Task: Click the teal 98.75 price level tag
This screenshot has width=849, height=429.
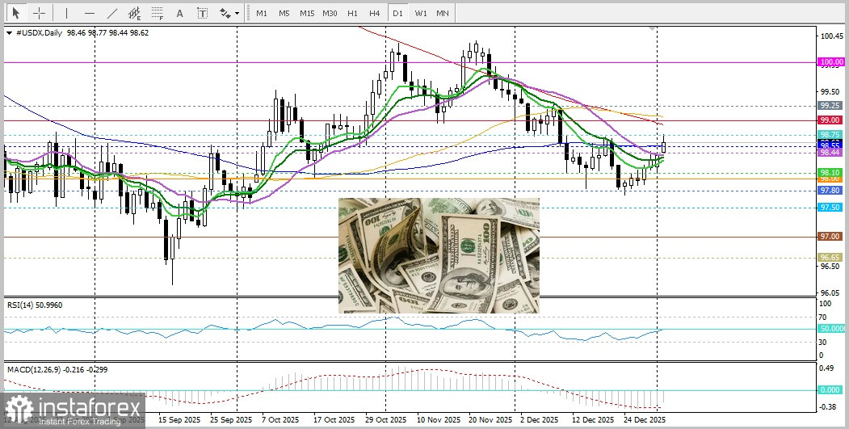Action: tap(830, 134)
